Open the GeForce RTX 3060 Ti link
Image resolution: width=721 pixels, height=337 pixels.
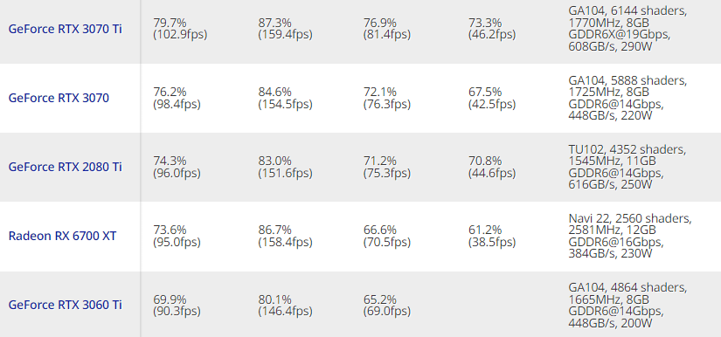(x=66, y=305)
